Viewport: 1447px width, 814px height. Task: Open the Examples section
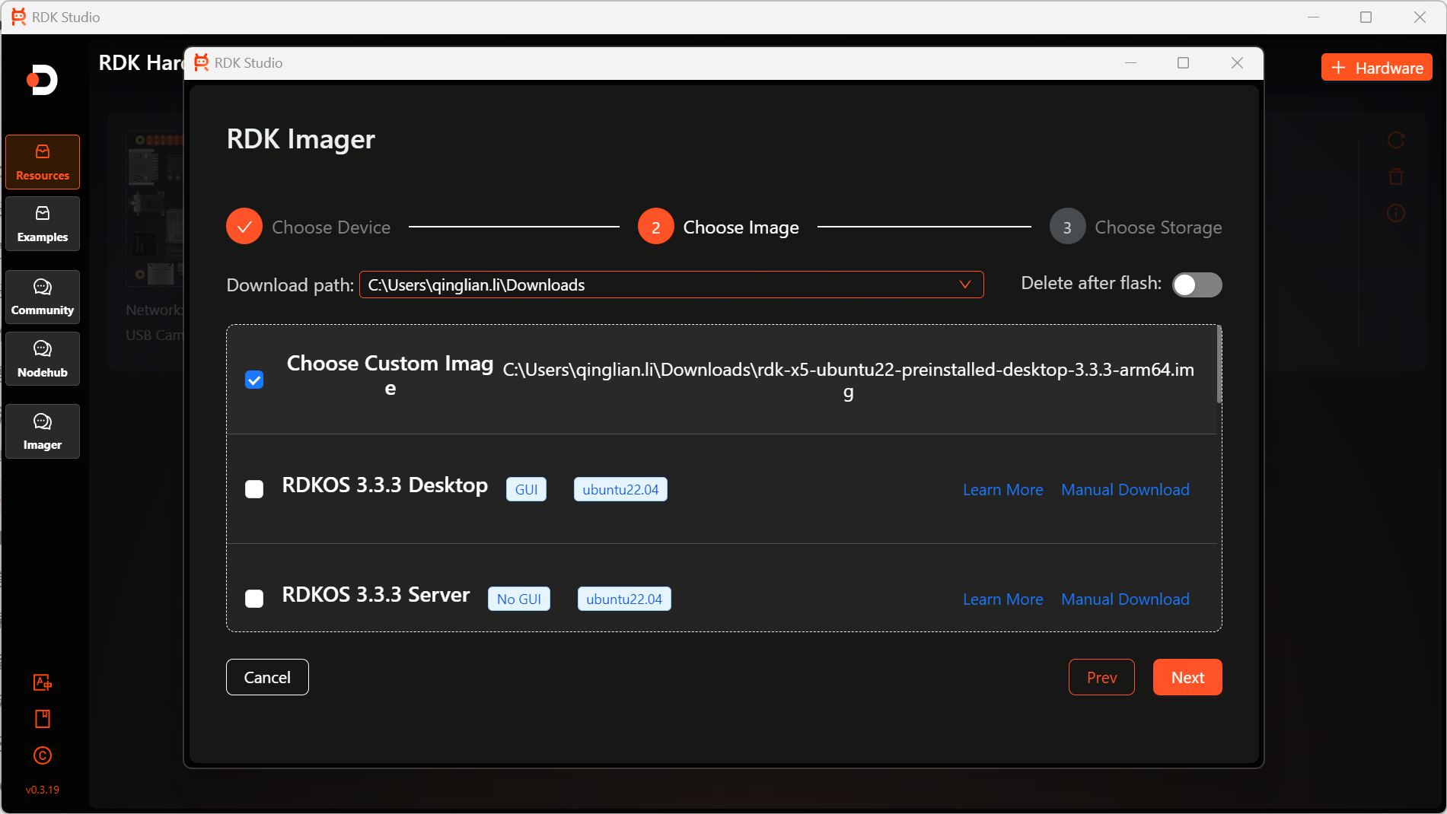(x=42, y=223)
